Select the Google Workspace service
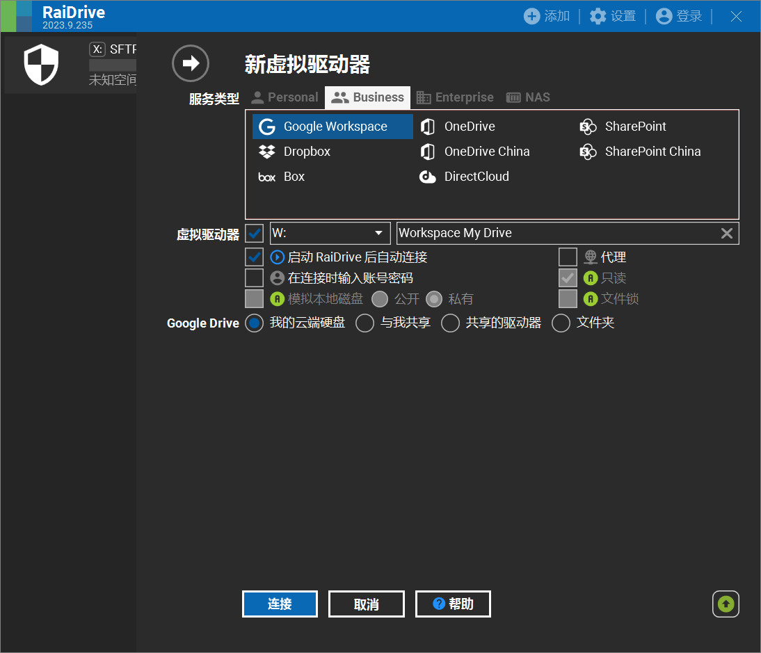Screen dimensions: 761x653 [x=333, y=127]
